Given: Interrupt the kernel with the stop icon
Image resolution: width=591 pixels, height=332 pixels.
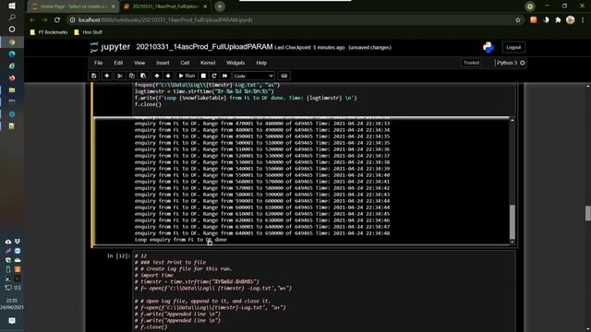Looking at the screenshot, I should click(x=203, y=76).
